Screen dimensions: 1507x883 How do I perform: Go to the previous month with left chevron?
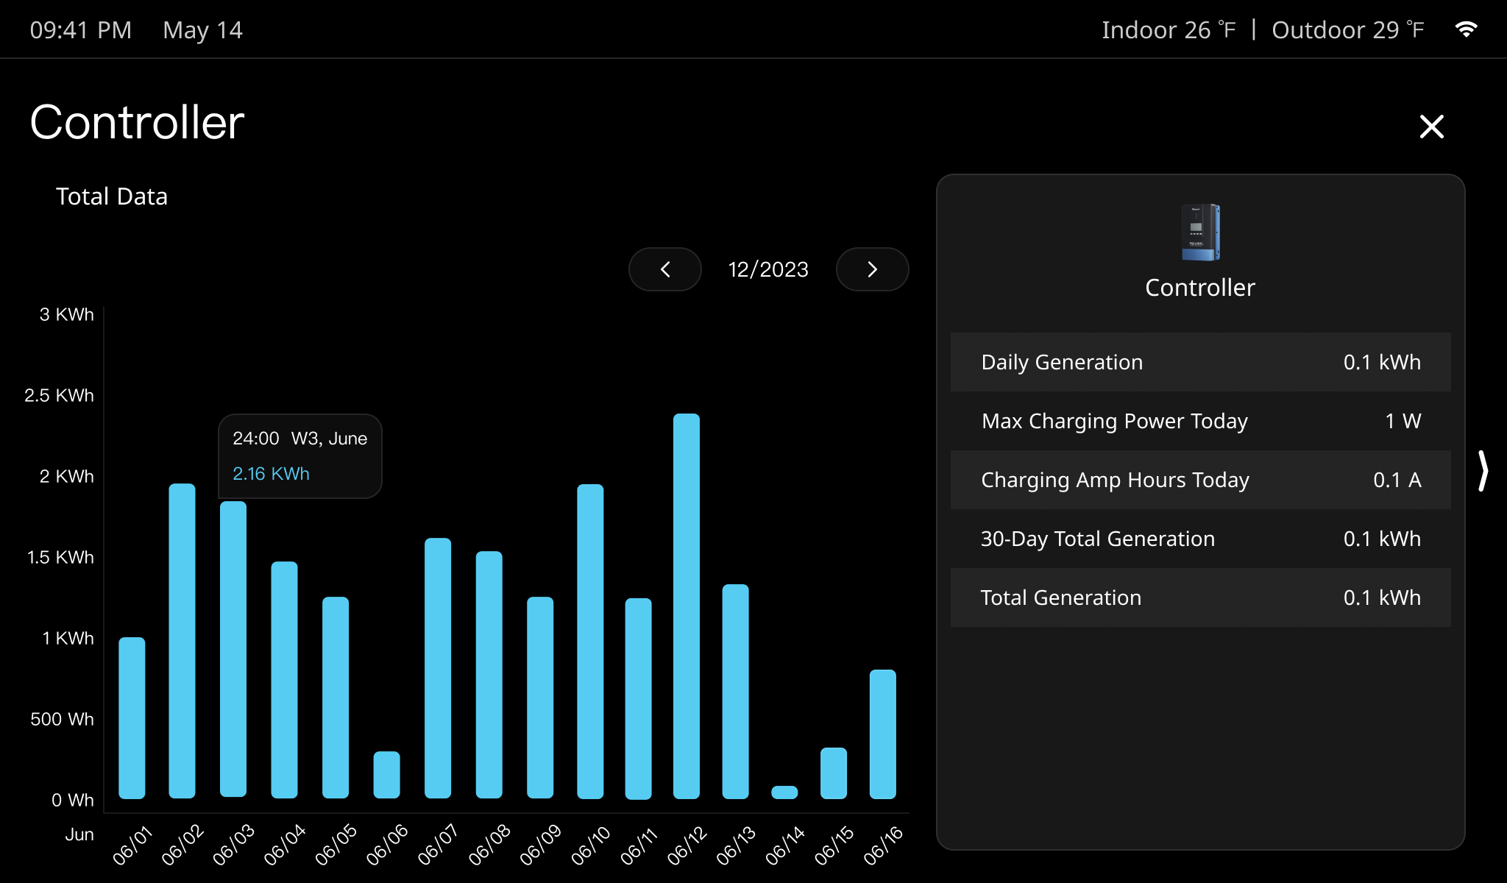(665, 269)
